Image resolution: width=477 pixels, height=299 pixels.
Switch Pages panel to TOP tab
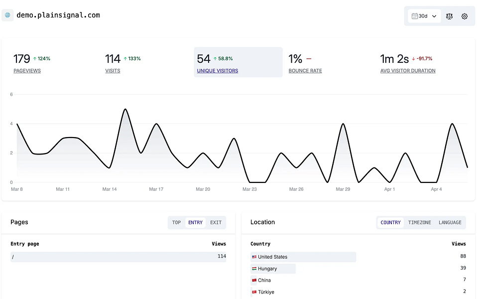pyautogui.click(x=176, y=222)
